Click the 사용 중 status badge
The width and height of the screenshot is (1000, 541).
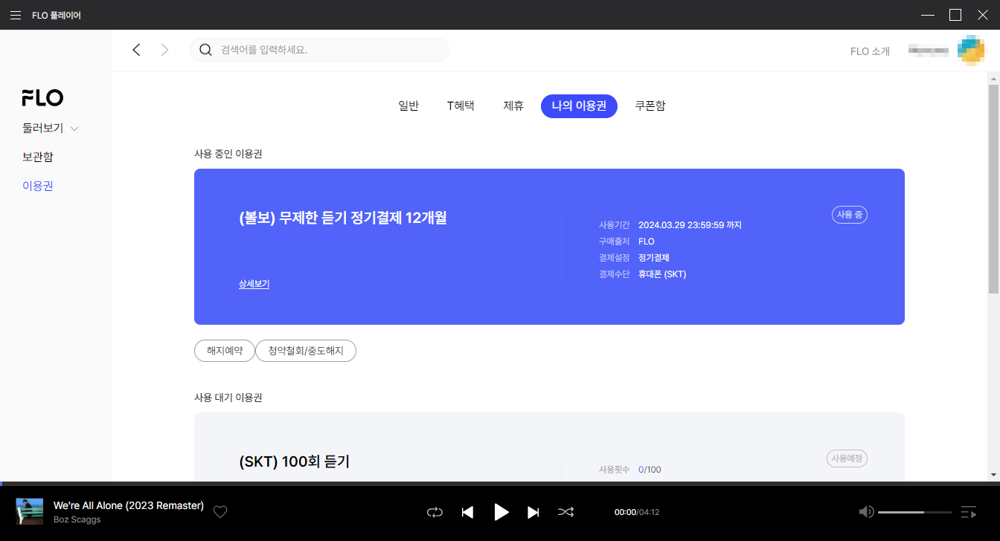850,215
